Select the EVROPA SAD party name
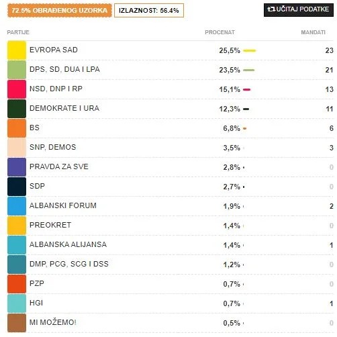Image resolution: width=337 pixels, height=337 pixels. pyautogui.click(x=54, y=50)
